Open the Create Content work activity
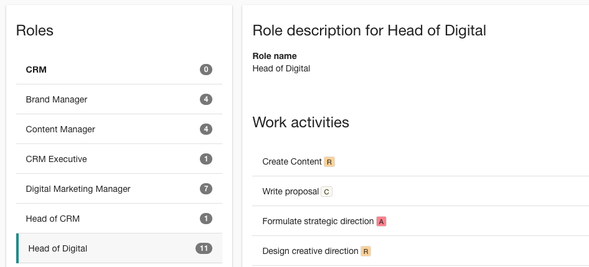 pos(420,161)
